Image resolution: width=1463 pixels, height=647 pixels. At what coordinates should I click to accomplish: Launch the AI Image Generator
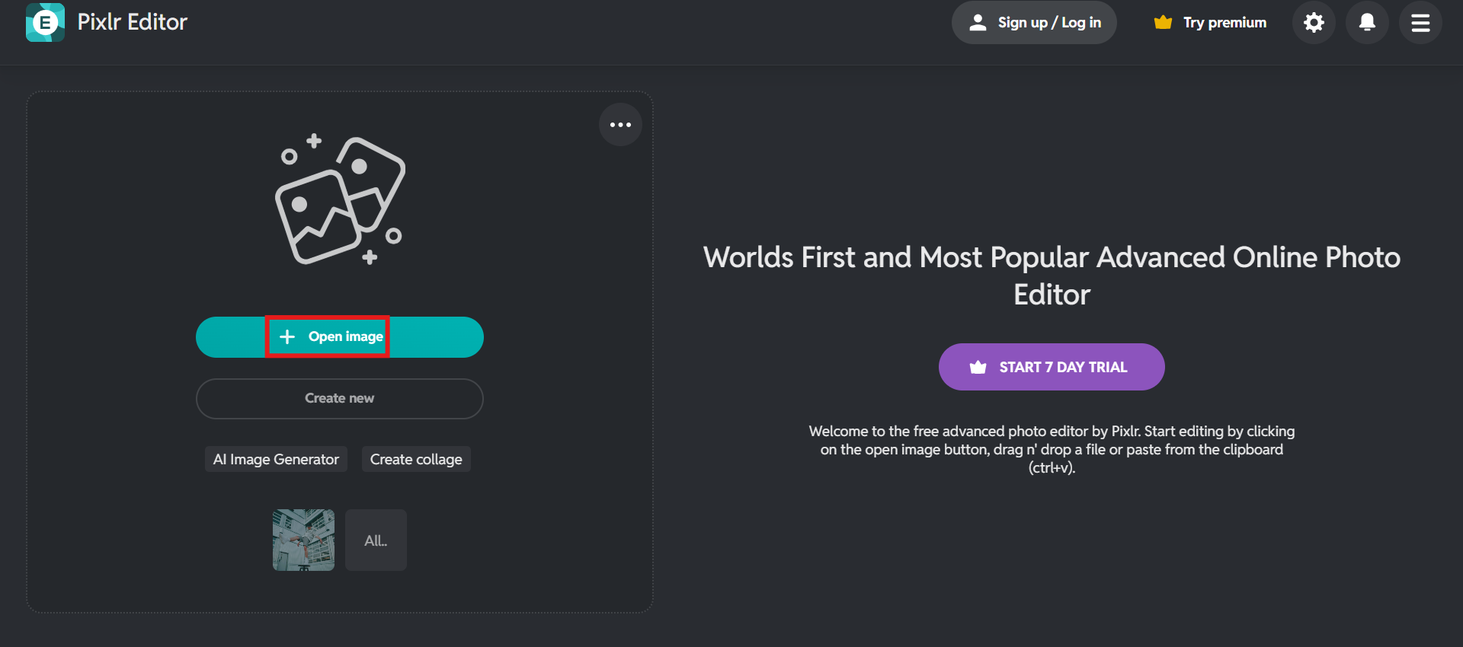click(x=276, y=460)
